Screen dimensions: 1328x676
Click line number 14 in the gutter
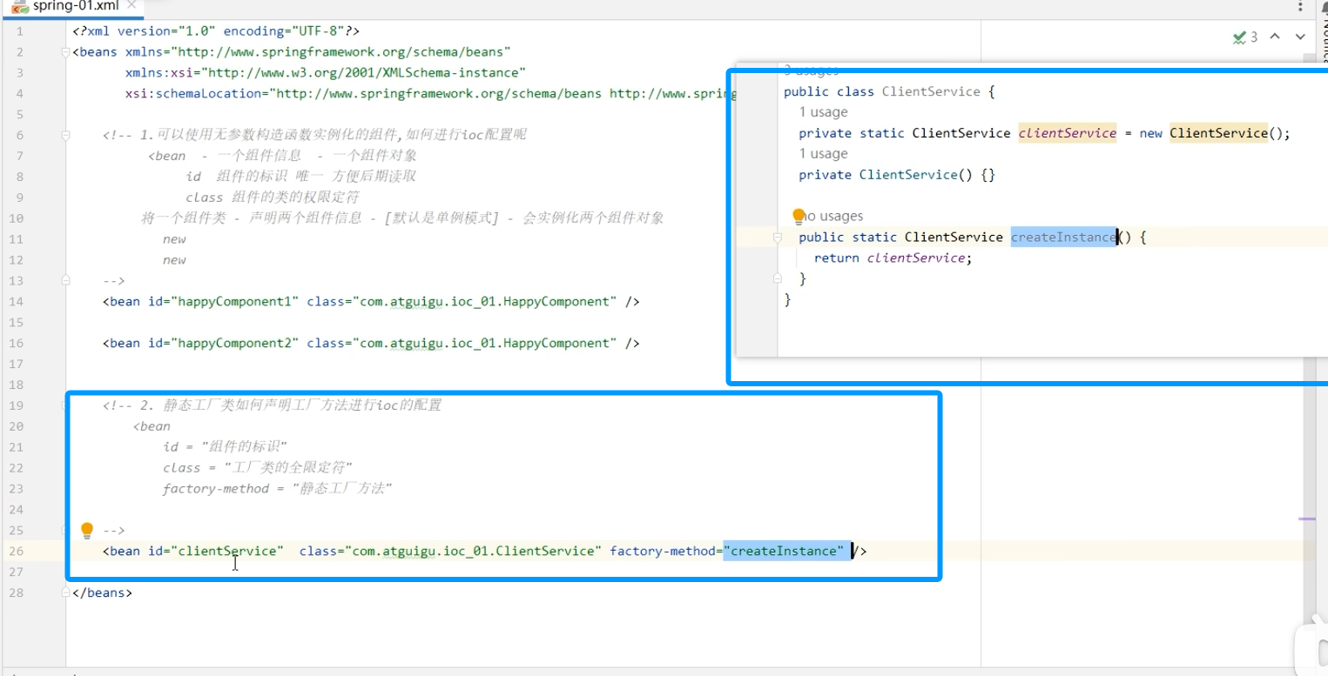pos(17,302)
